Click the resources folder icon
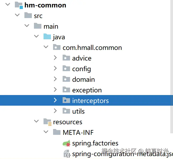Screen dimensions: 173x159 click(x=47, y=122)
